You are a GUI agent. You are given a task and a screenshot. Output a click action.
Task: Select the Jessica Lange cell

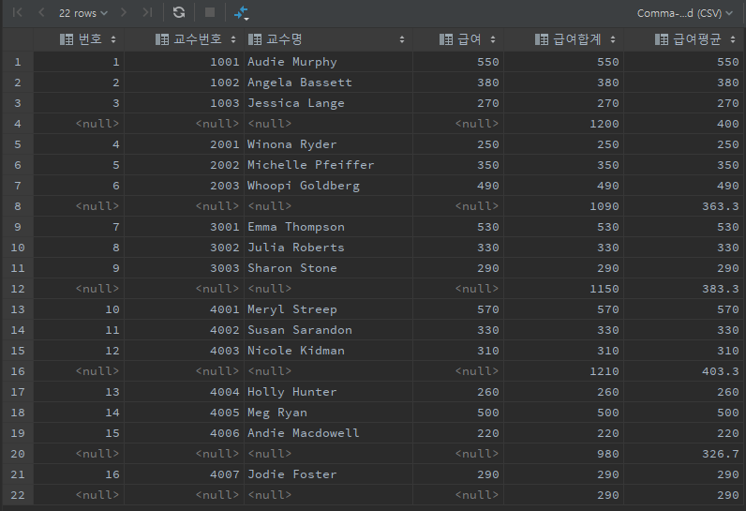point(328,103)
